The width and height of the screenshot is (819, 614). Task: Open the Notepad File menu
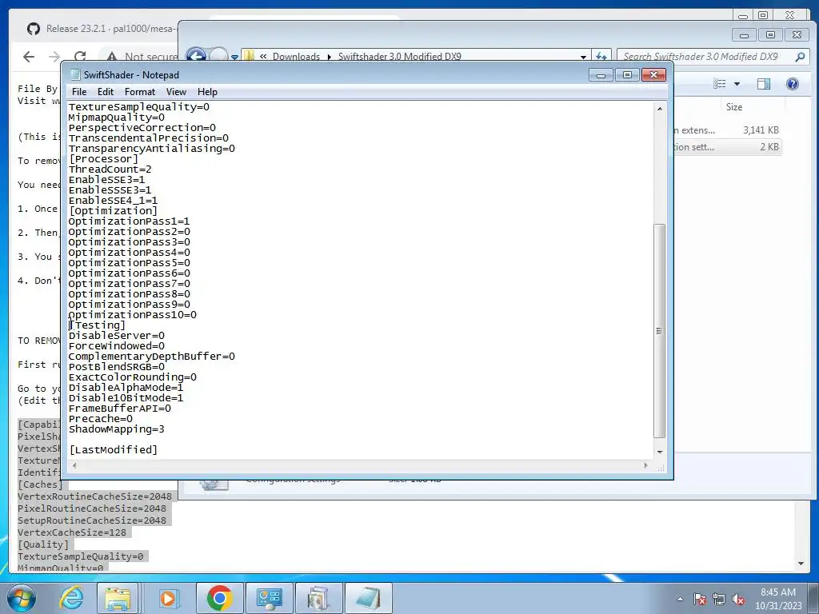[79, 92]
